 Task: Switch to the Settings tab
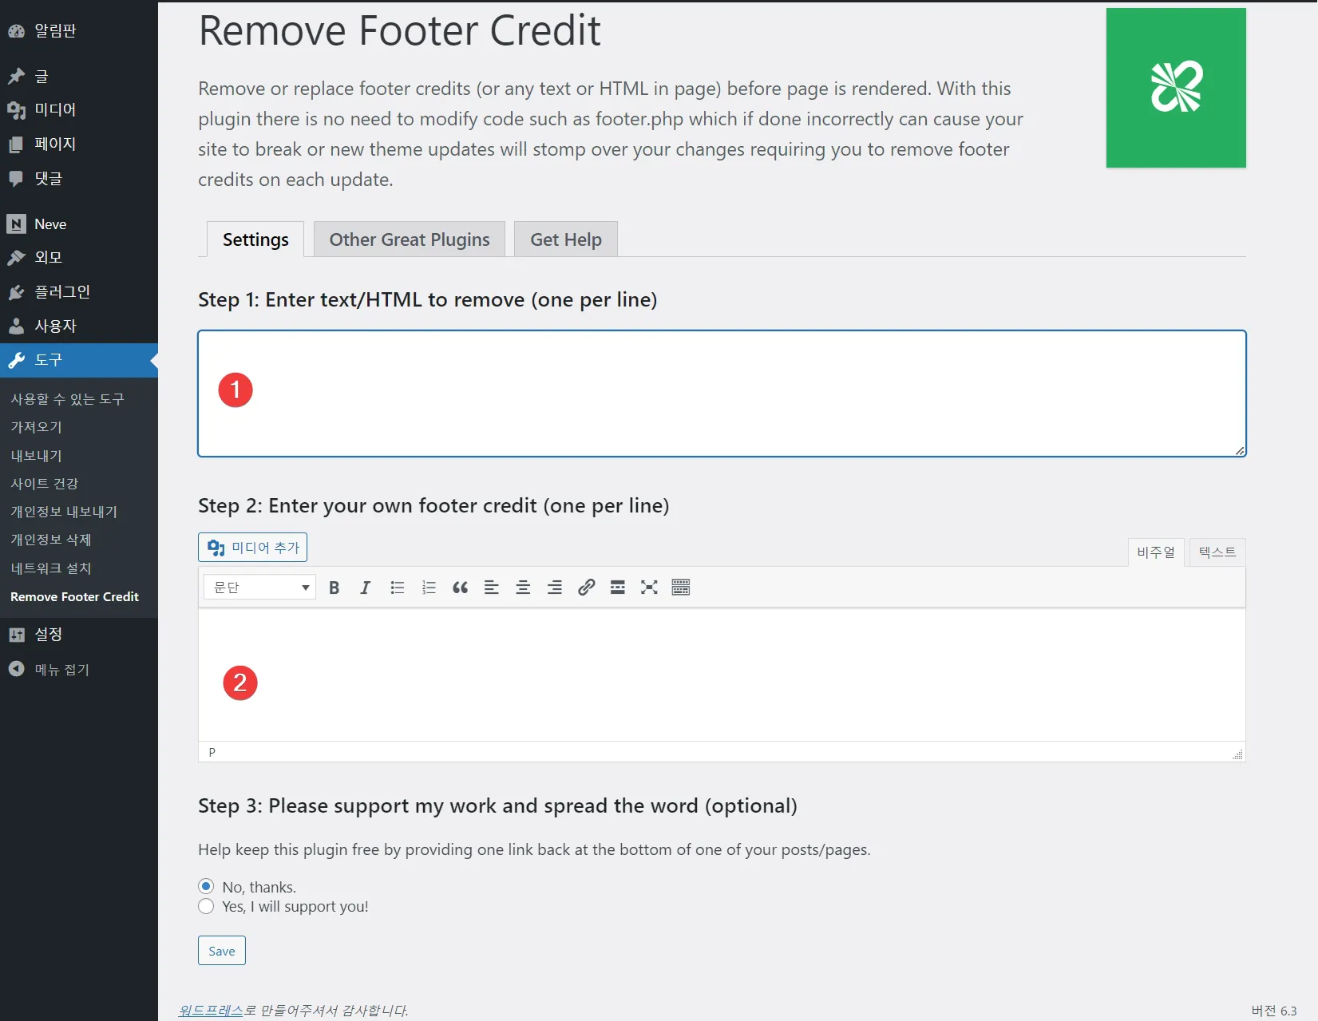coord(255,239)
